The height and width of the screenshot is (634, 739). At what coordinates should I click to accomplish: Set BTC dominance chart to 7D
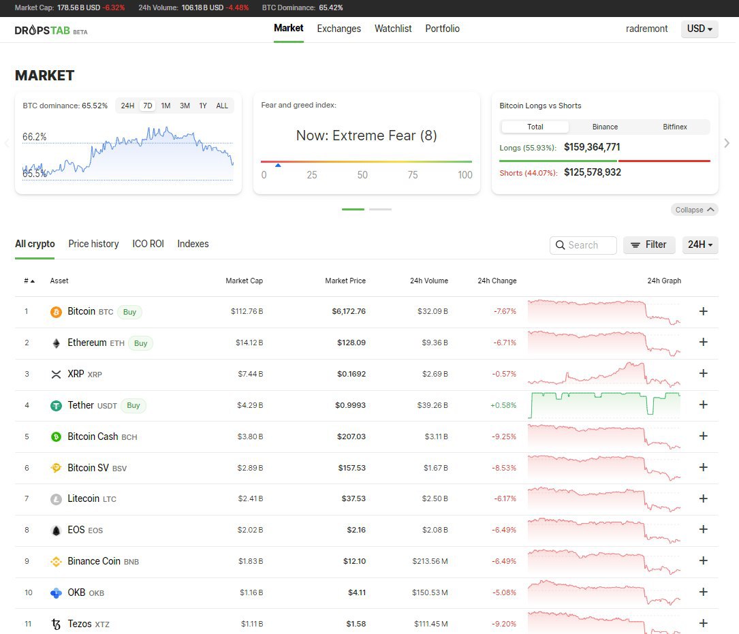tap(148, 106)
